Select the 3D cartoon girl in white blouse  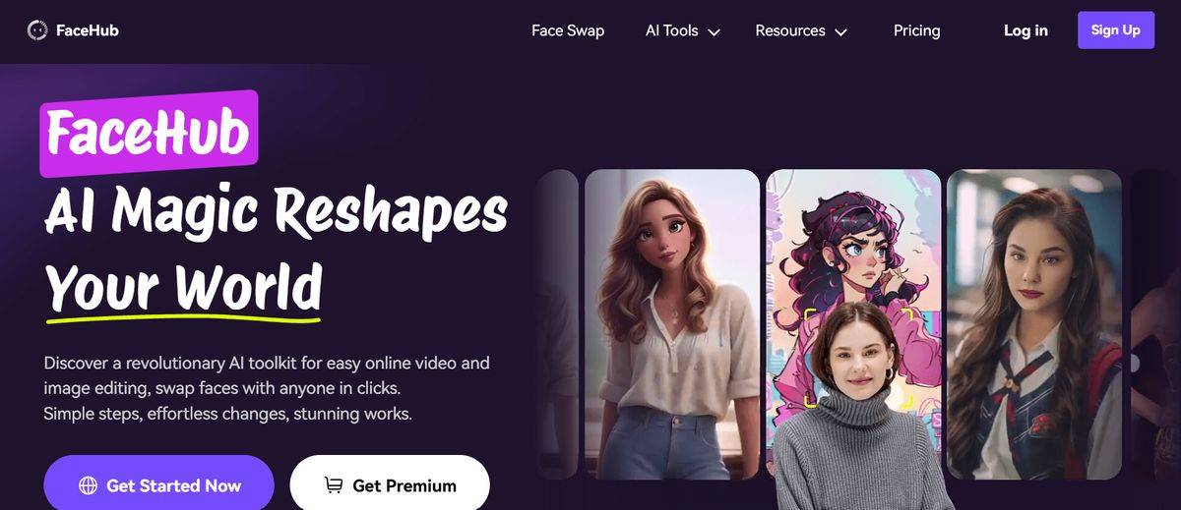672,324
